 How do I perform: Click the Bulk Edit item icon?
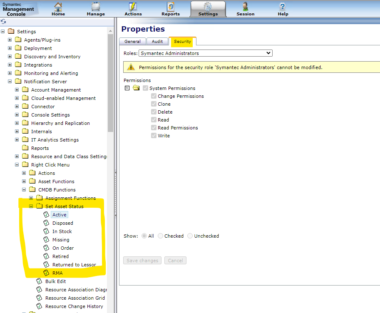[x=39, y=281]
